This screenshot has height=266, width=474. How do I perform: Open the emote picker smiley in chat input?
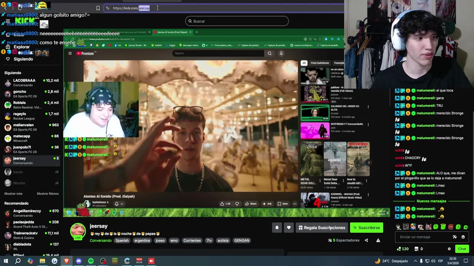tap(463, 237)
